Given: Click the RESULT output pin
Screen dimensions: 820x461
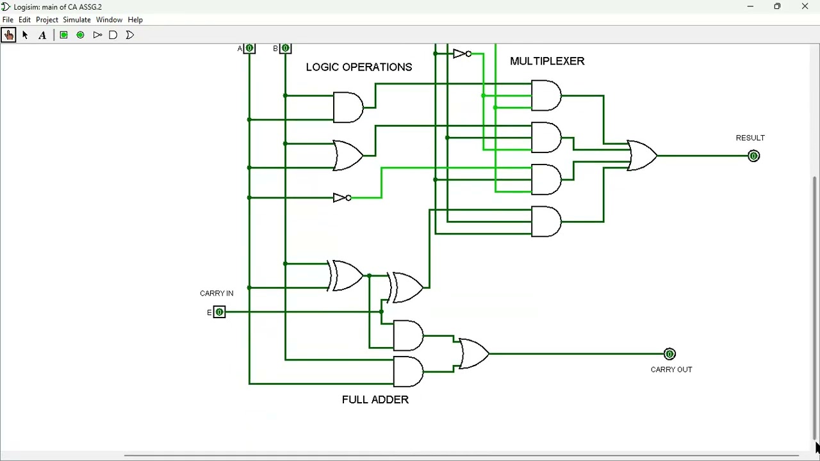Looking at the screenshot, I should click(753, 156).
